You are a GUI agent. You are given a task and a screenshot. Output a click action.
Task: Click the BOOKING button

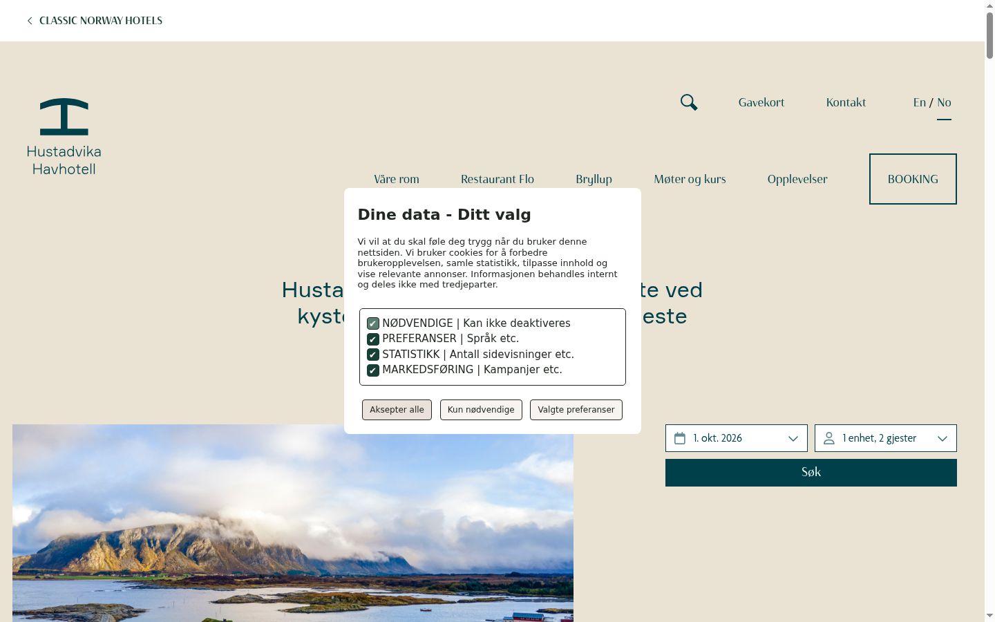pyautogui.click(x=913, y=179)
